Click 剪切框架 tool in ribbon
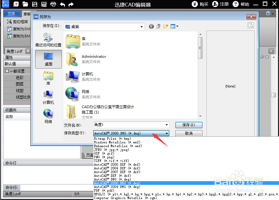Image resolution: width=279 pixels, height=200 pixels. click(17, 22)
